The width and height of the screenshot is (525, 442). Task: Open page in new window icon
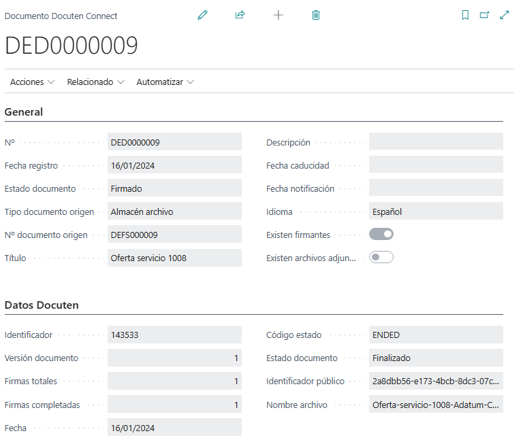[485, 15]
